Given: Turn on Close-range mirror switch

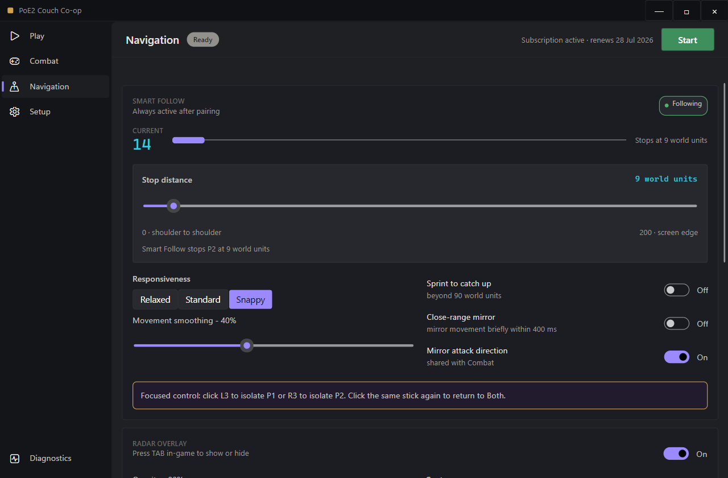Looking at the screenshot, I should 677,324.
